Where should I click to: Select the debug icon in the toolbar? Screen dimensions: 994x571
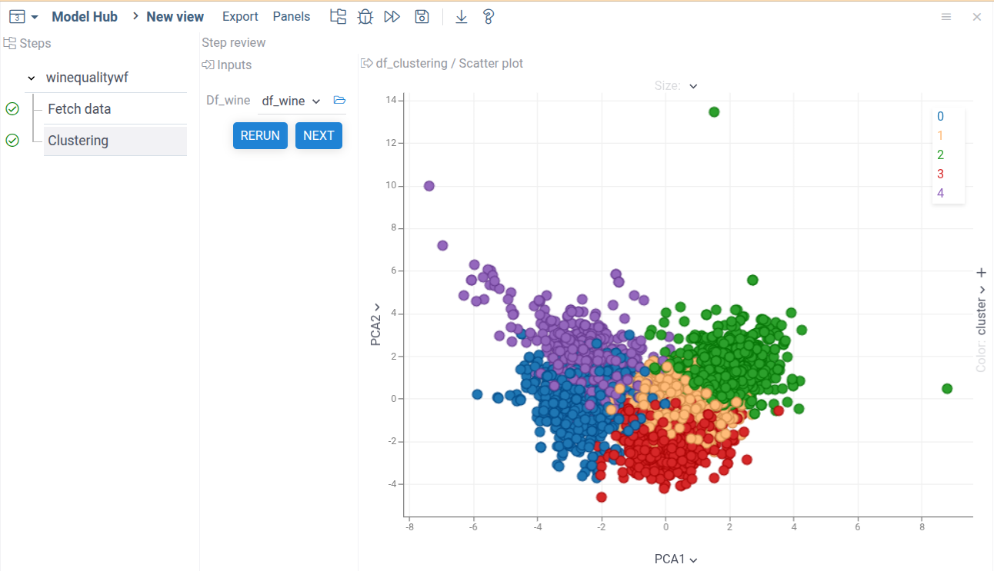click(x=365, y=15)
